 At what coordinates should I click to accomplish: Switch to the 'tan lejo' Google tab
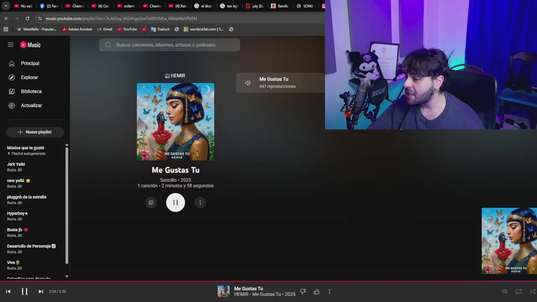(229, 6)
